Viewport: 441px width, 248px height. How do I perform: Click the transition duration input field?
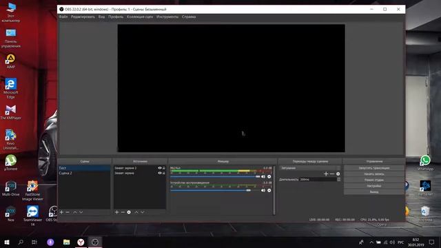point(318,179)
